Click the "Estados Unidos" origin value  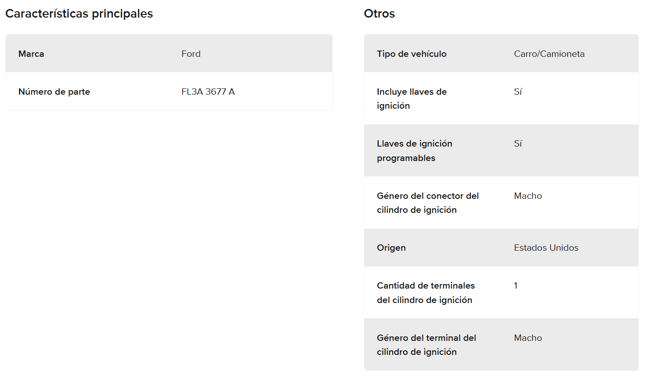click(x=546, y=248)
